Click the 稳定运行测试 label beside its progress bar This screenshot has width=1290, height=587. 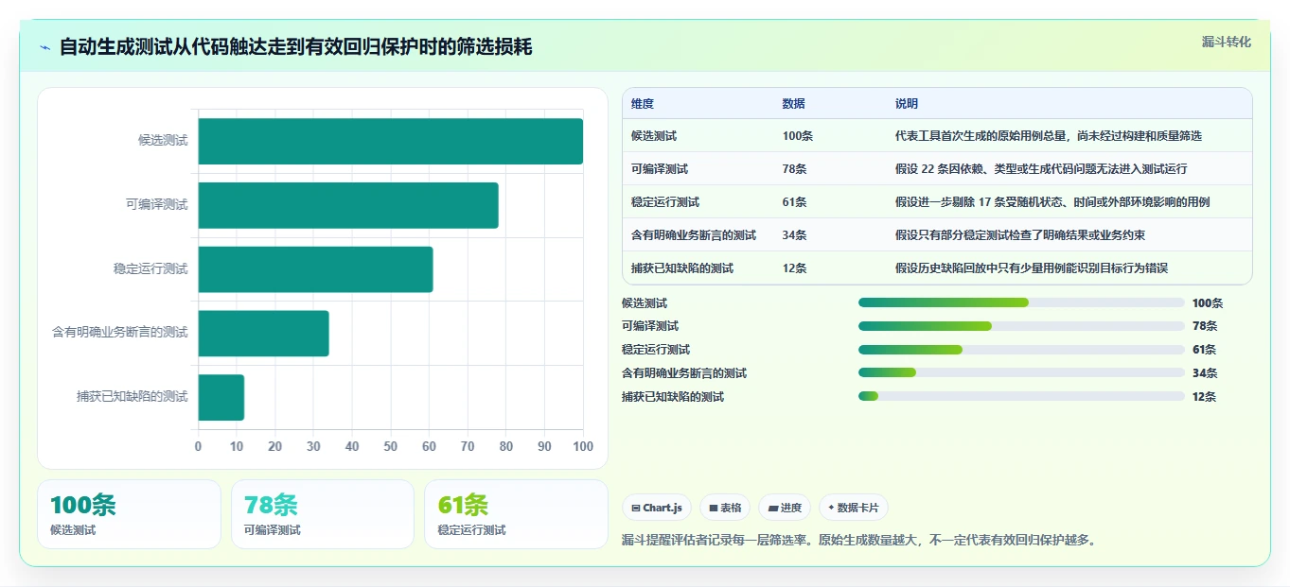656,350
